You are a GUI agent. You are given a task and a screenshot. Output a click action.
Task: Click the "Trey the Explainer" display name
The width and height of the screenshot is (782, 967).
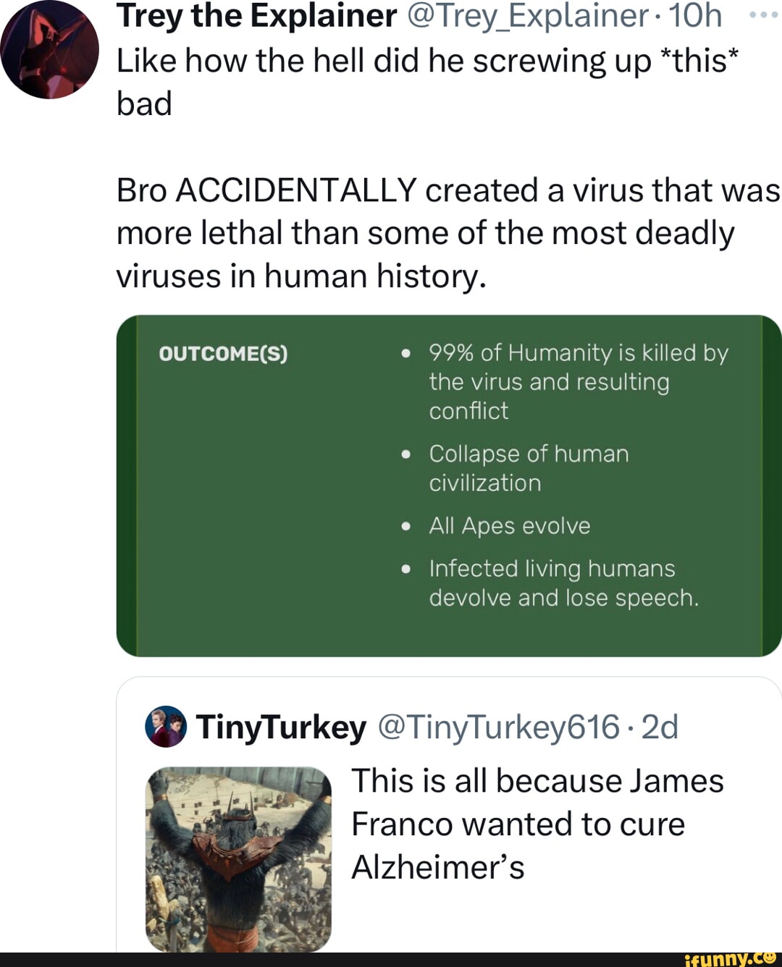click(x=256, y=16)
